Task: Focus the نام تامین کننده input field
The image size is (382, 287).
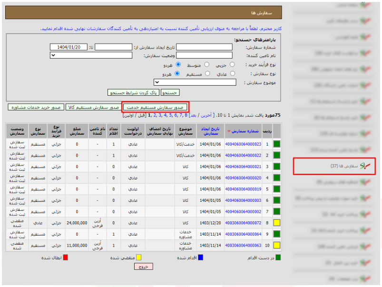Action: point(204,55)
